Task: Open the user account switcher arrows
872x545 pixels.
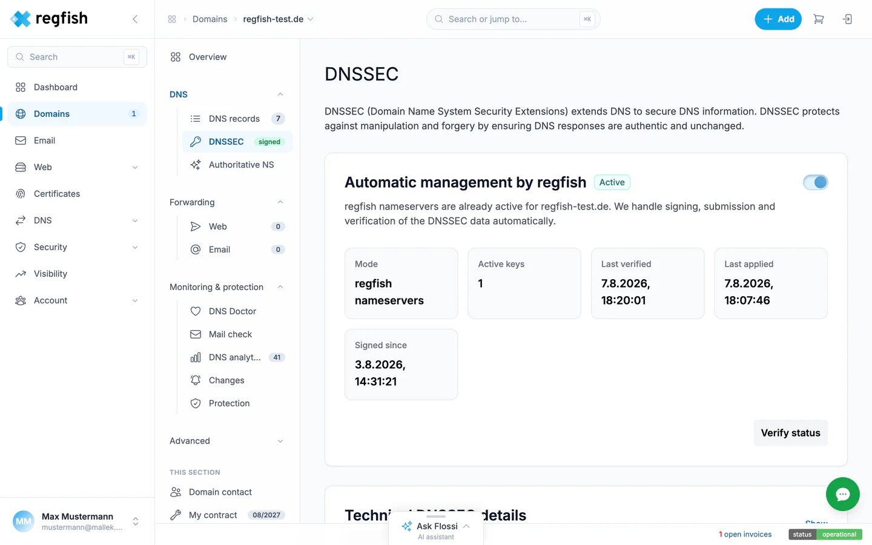Action: point(136,521)
